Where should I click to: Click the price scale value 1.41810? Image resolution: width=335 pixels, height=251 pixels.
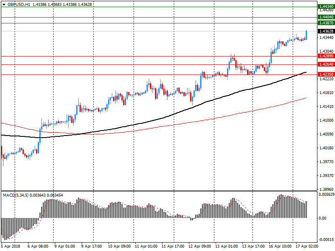coord(326,92)
